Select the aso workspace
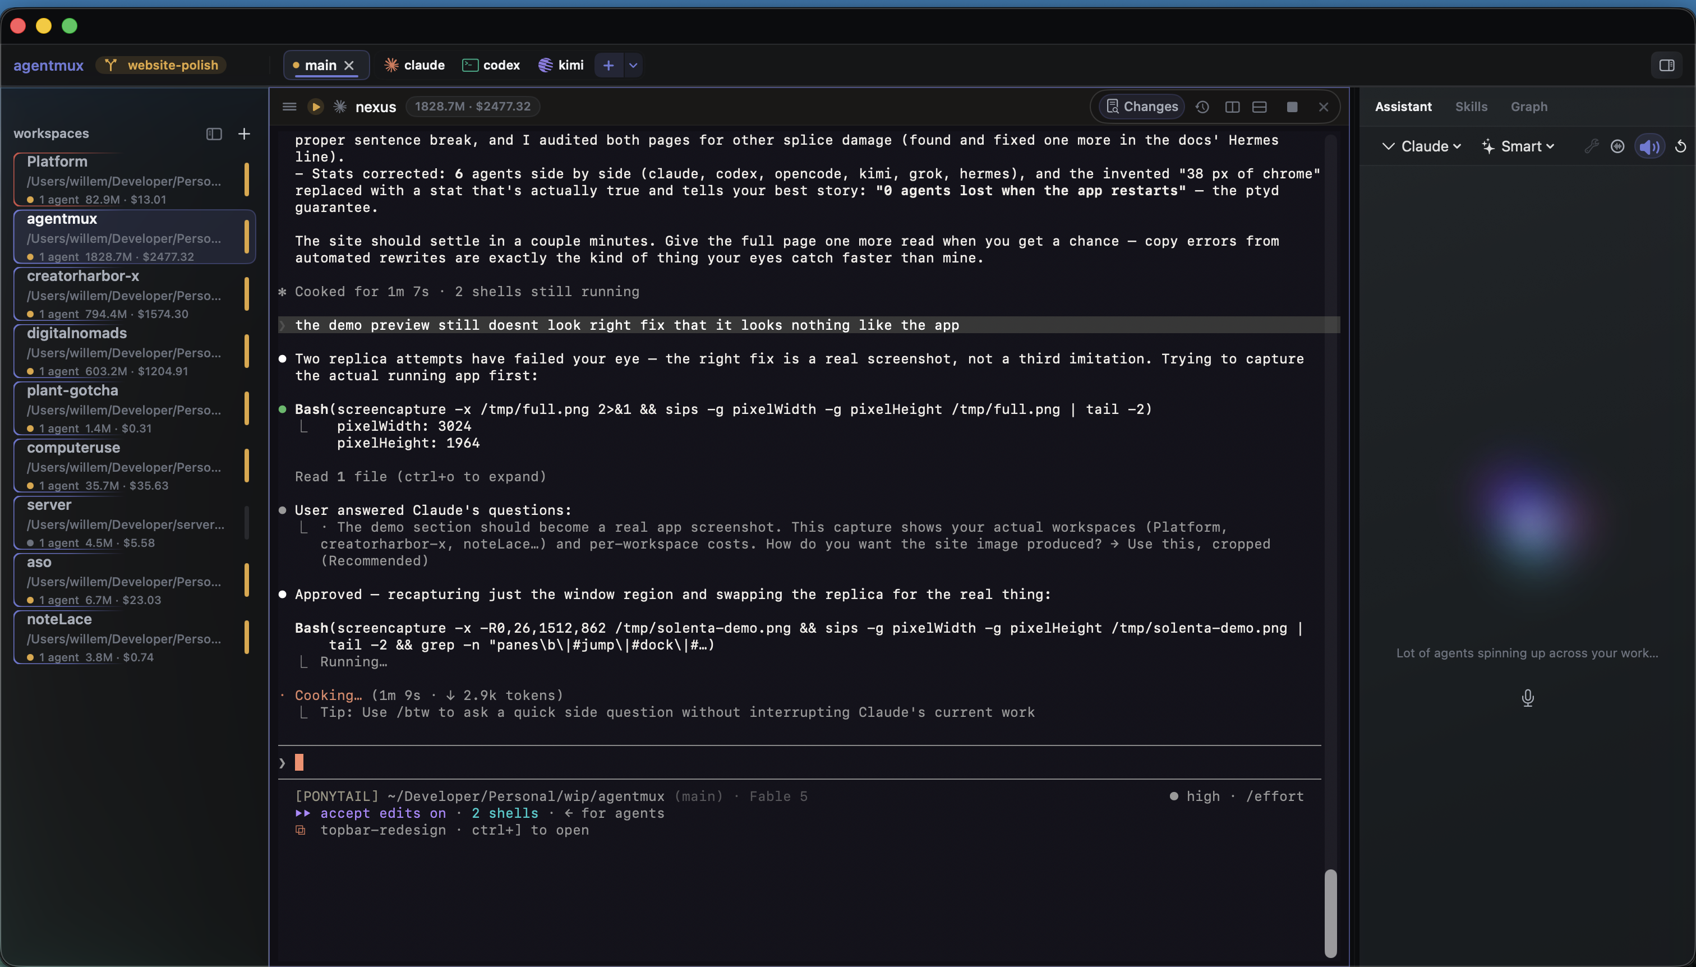This screenshot has width=1696, height=967. point(133,579)
